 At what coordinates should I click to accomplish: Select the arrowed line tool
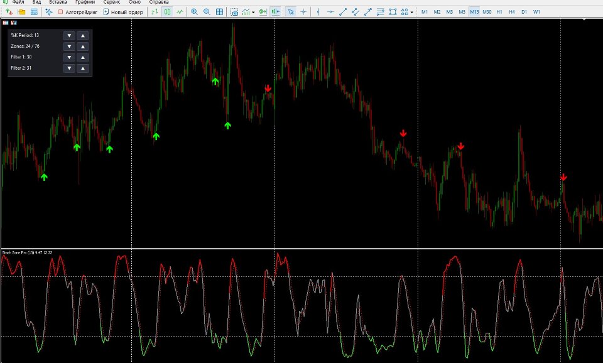pos(367,12)
